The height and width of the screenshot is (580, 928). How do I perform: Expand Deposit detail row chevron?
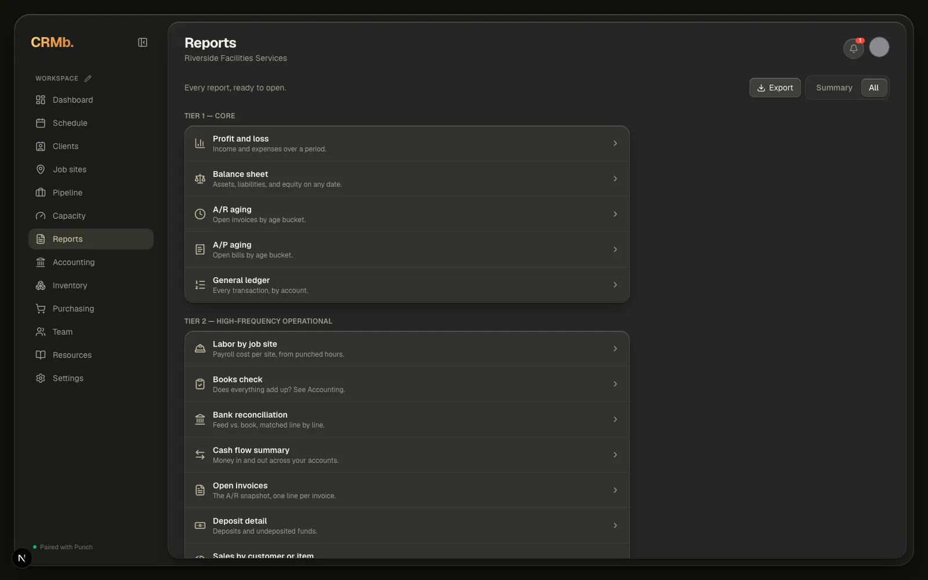615,525
